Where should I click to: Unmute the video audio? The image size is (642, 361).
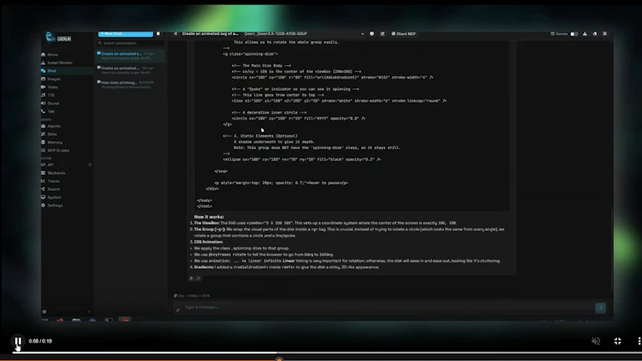(595, 341)
